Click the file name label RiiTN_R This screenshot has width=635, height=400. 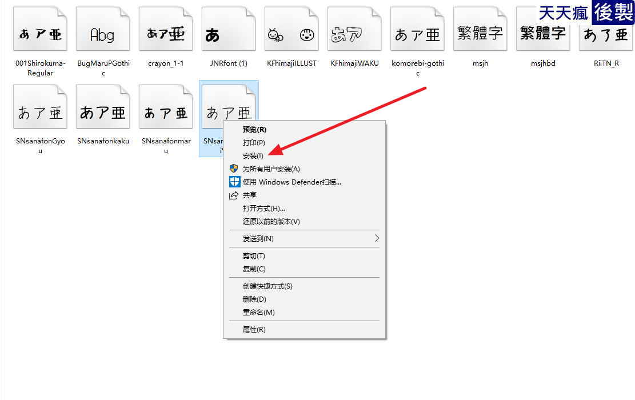tap(606, 63)
